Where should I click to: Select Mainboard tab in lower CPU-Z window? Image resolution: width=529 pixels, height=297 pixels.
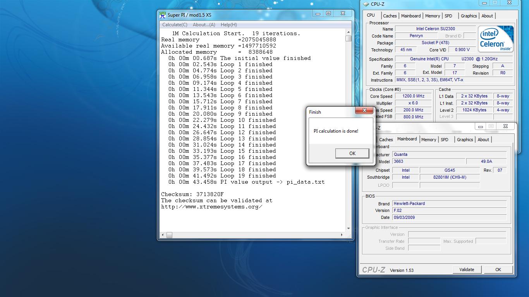[407, 139]
